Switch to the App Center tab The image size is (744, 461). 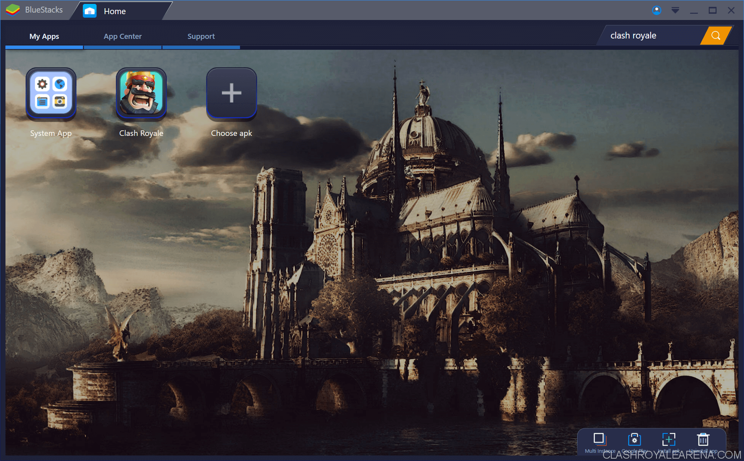[x=122, y=37]
